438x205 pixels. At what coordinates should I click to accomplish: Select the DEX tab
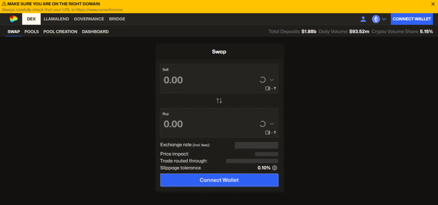[x=31, y=19]
